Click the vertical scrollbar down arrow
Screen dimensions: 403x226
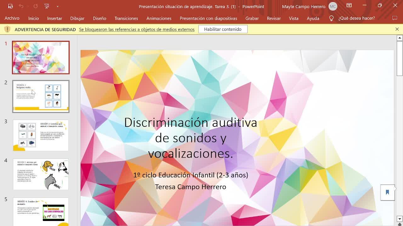point(400,219)
